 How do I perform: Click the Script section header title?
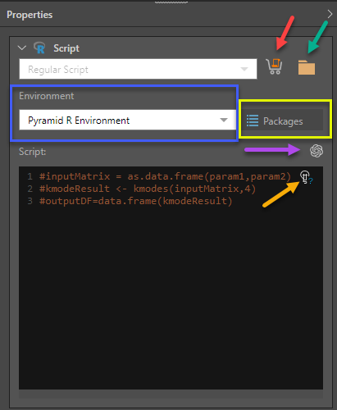pyautogui.click(x=66, y=48)
